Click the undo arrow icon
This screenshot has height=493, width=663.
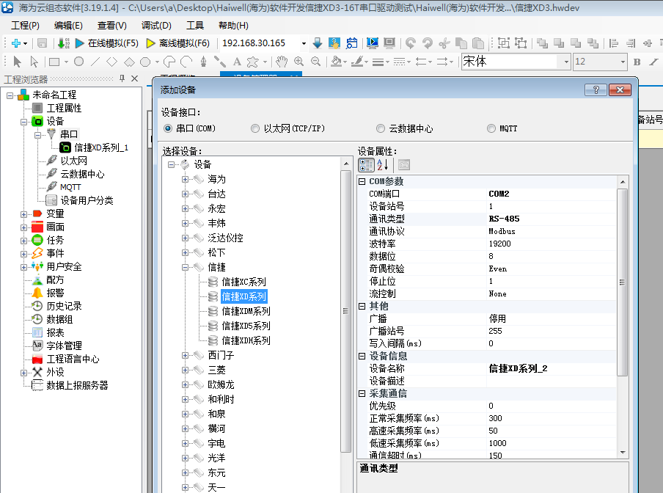click(410, 43)
